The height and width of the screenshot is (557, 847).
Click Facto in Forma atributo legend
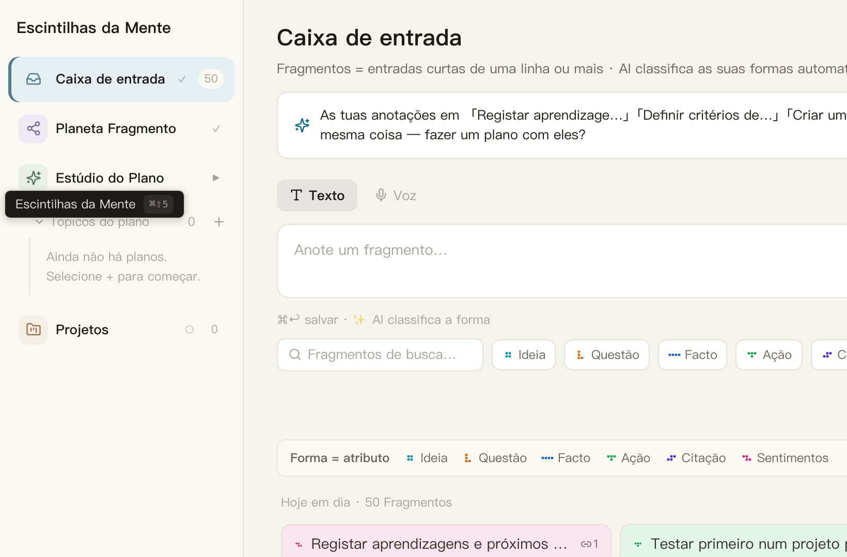tap(566, 458)
